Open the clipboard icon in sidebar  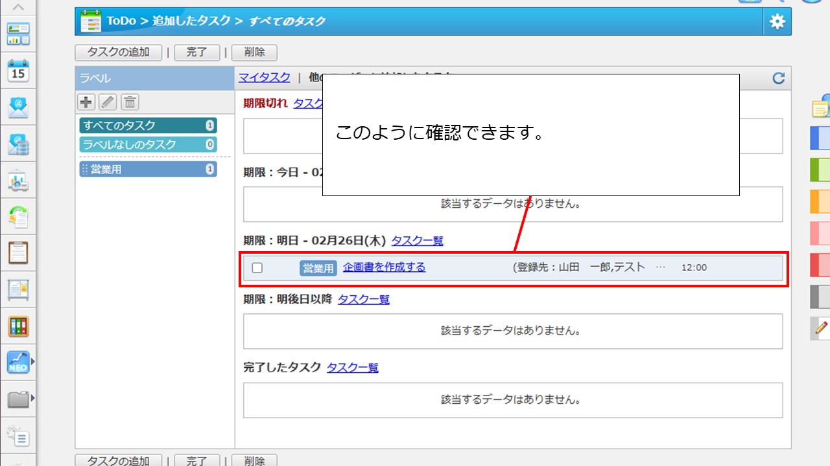18,252
